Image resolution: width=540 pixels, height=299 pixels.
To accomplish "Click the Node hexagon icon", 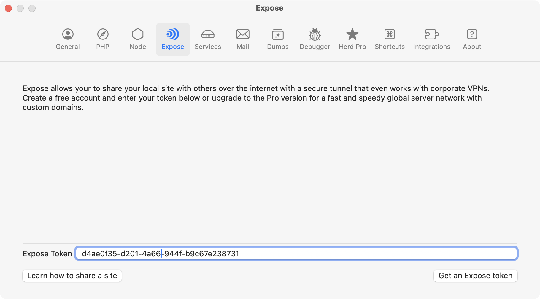I will point(137,34).
